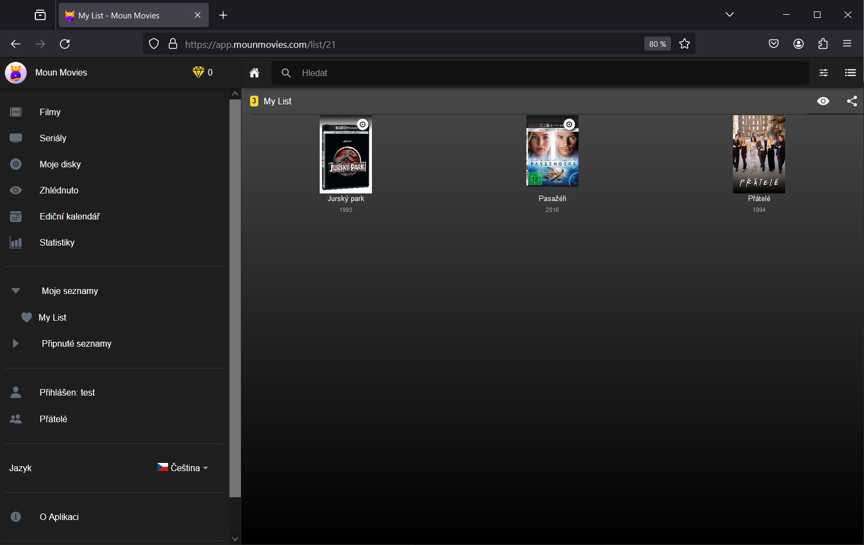The width and height of the screenshot is (864, 545).
Task: Toggle disc marker on Pasažéři poster
Action: [x=569, y=124]
